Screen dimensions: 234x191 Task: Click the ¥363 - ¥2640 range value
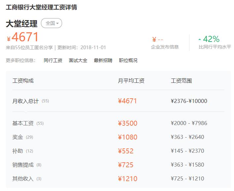(x=187, y=137)
